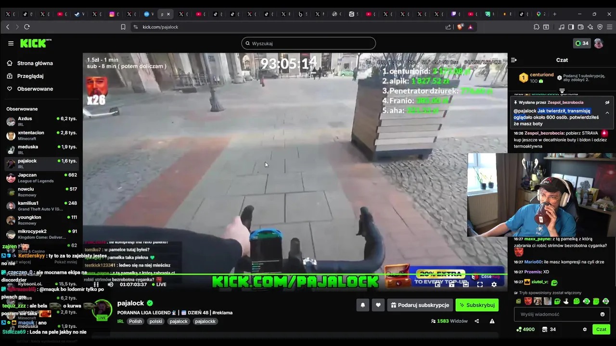Collapse the chat panel
Image resolution: width=616 pixels, height=346 pixels.
click(x=513, y=60)
